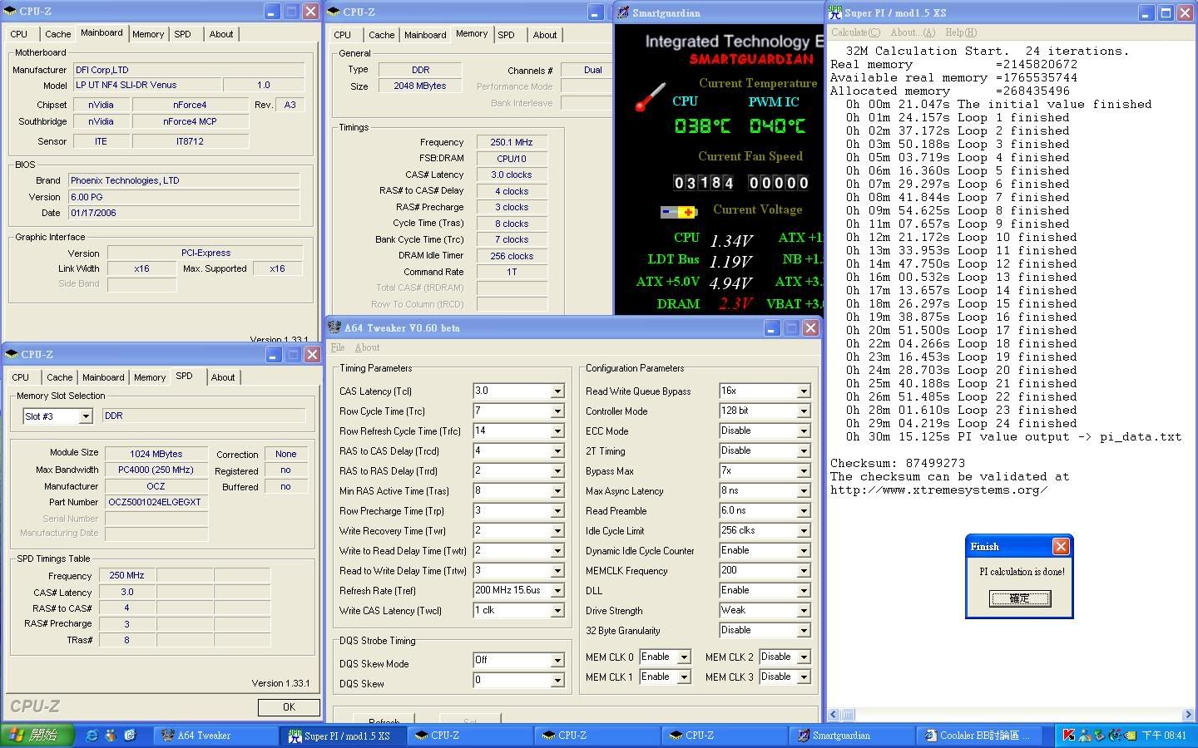Select Mainboard tab in CPU-Z Memory window

tap(425, 35)
